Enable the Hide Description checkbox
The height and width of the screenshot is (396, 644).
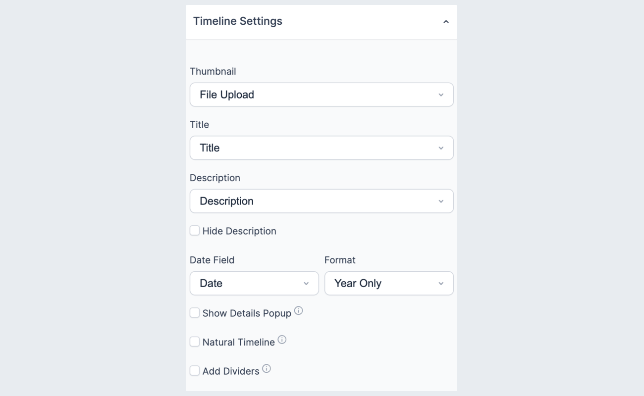[x=194, y=231]
